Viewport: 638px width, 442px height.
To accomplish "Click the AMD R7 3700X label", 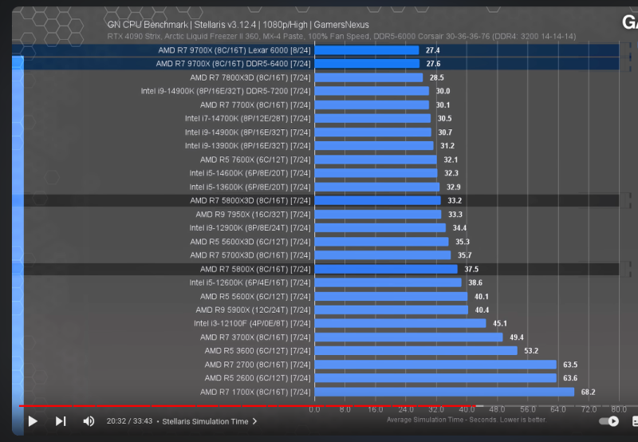I will coord(255,337).
